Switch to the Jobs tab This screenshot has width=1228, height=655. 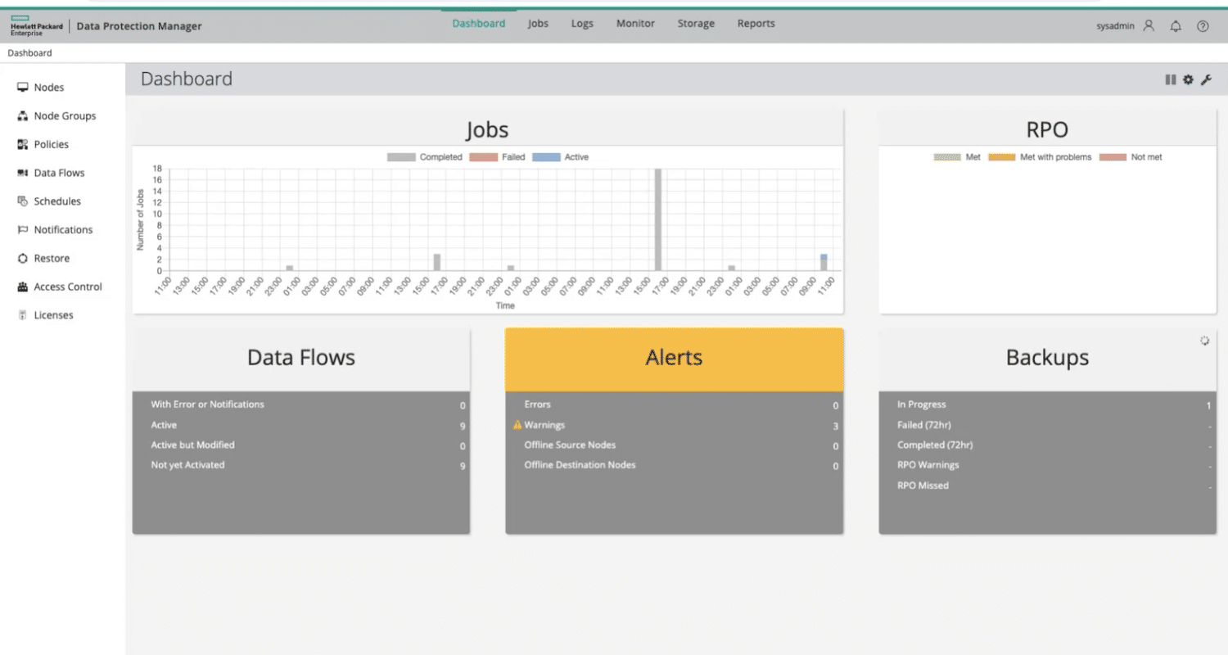click(x=538, y=24)
